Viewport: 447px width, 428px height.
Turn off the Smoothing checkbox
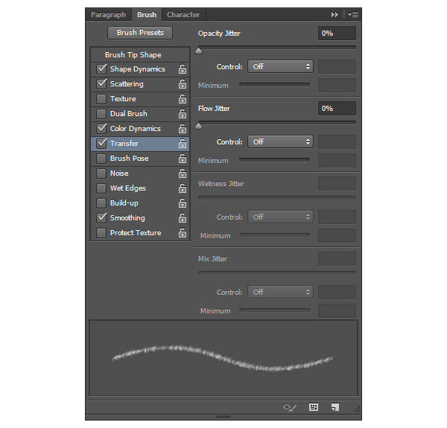pyautogui.click(x=101, y=218)
